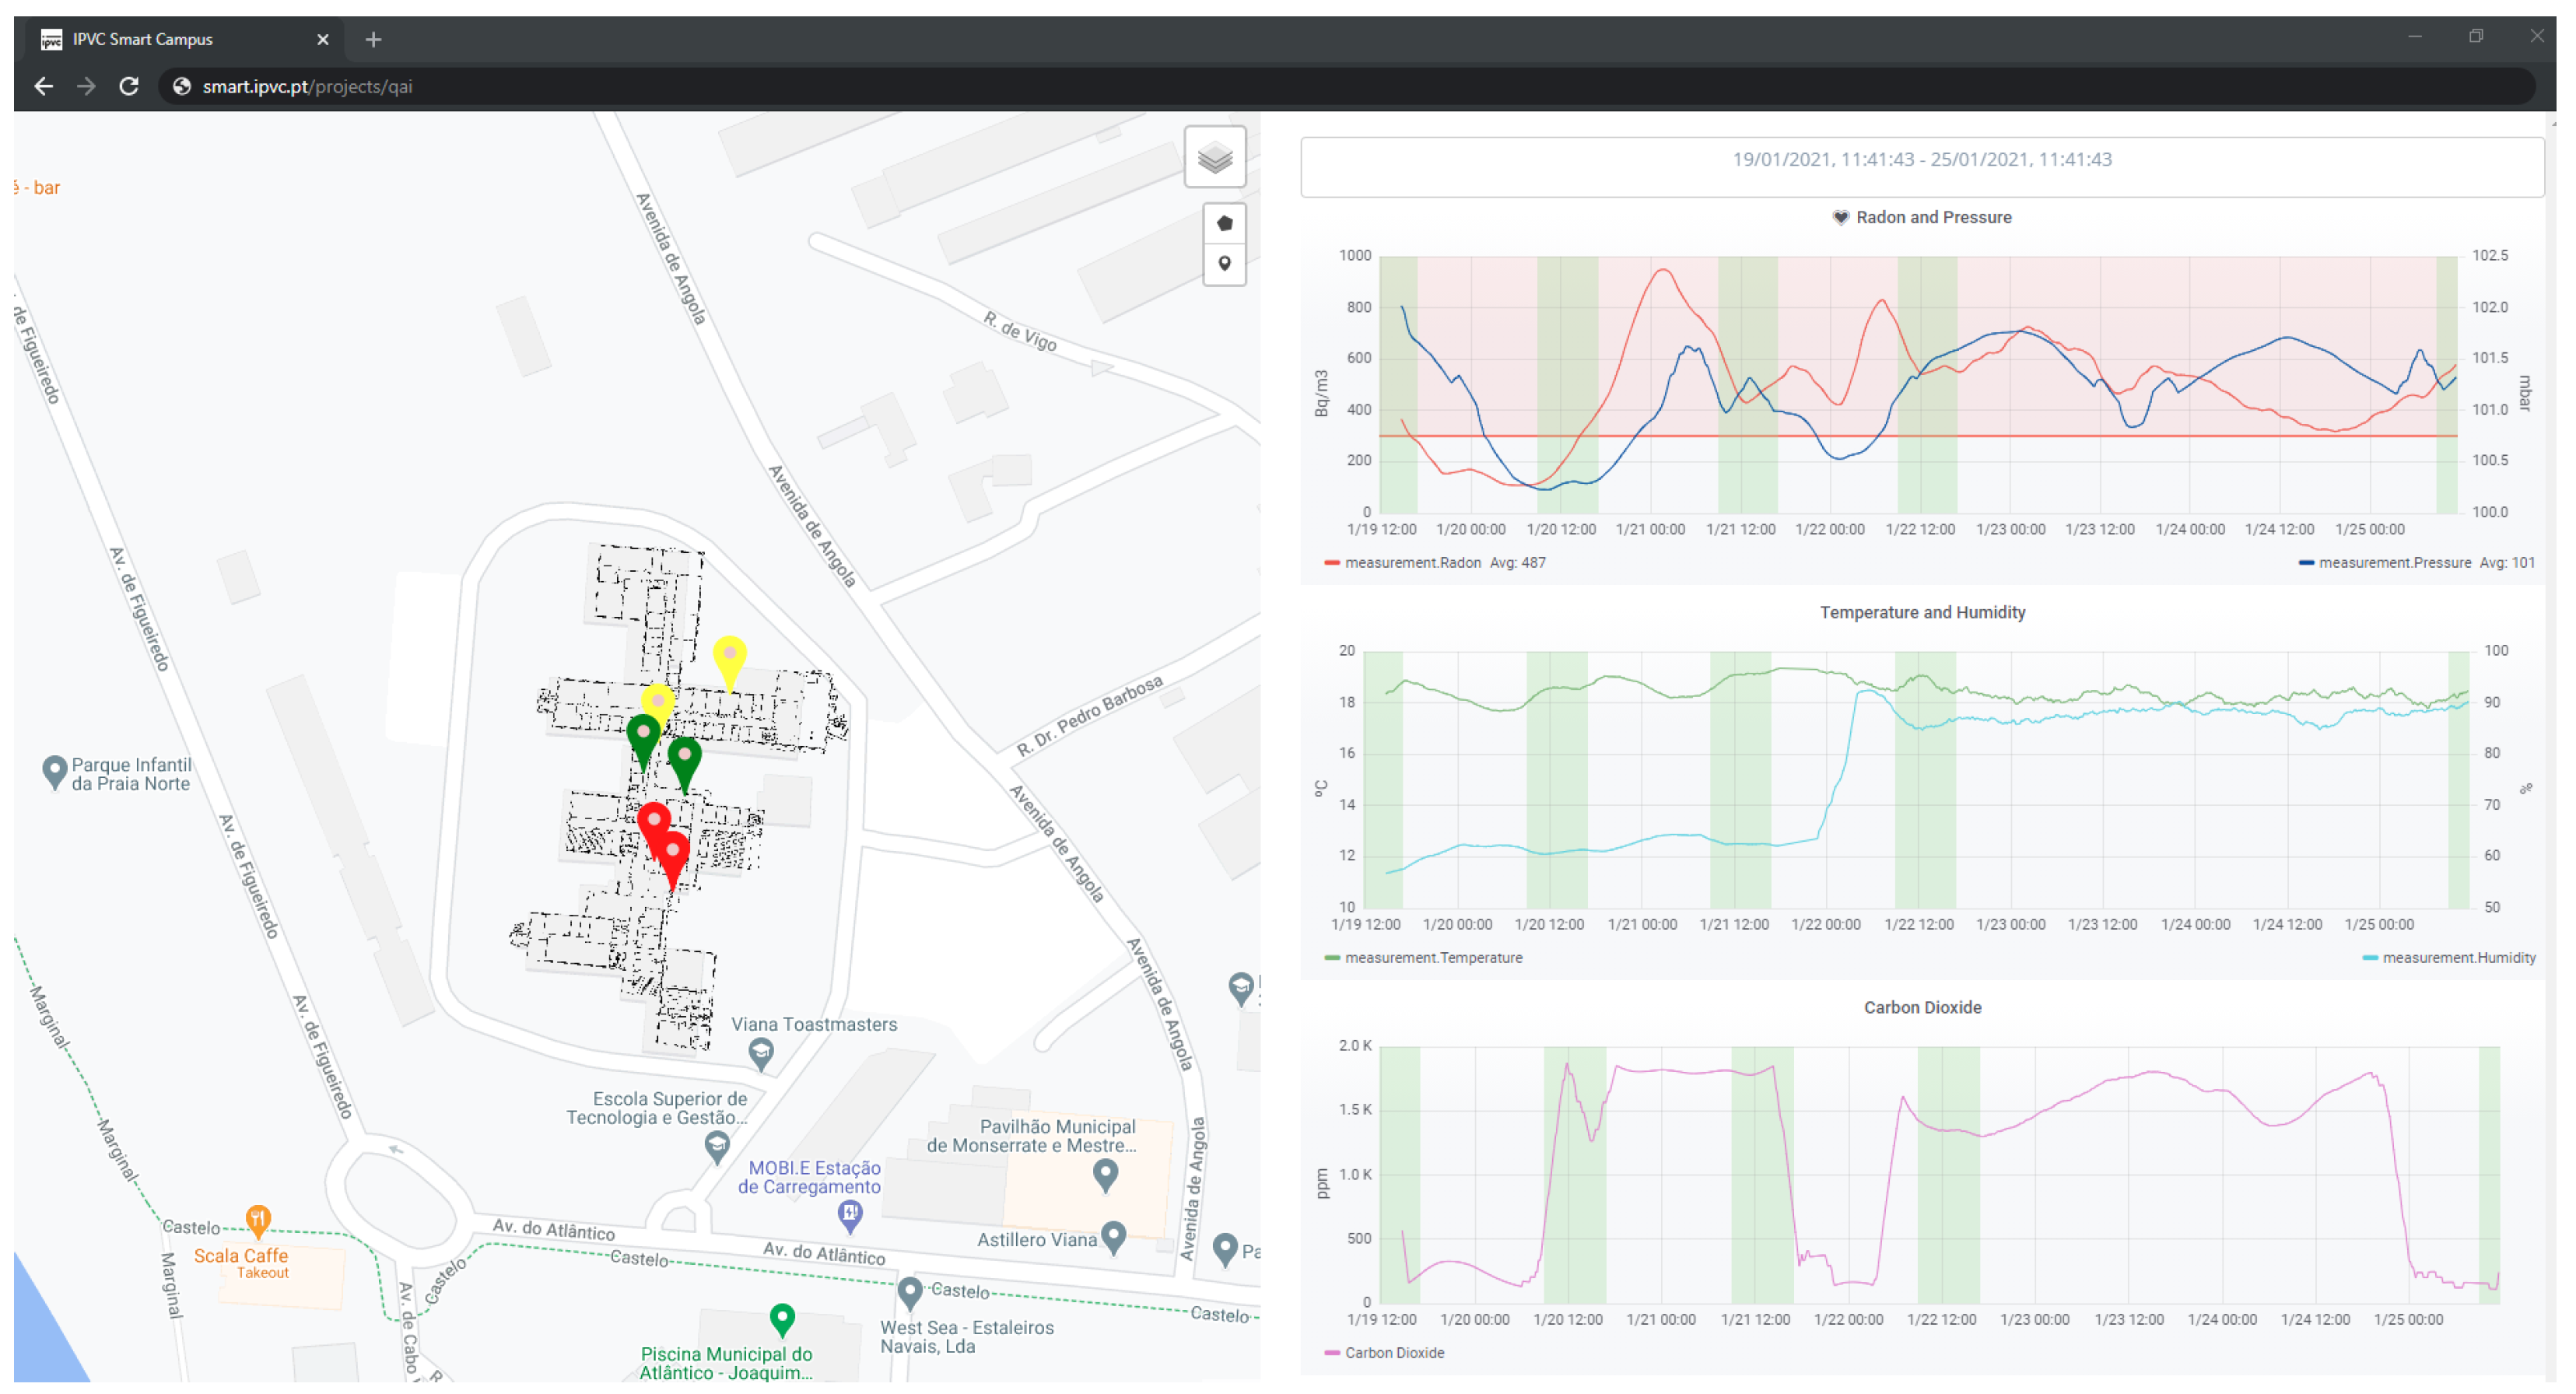Image resolution: width=2576 pixels, height=1394 pixels.
Task: Click the upper yellow sensor marker
Action: 729,655
